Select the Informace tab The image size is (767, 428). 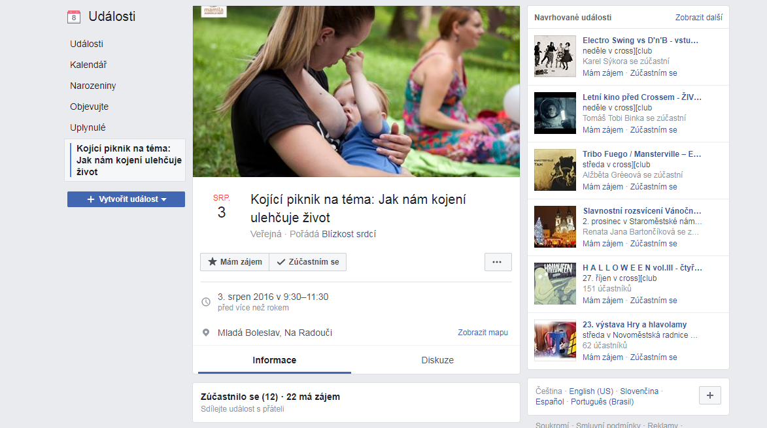(274, 360)
